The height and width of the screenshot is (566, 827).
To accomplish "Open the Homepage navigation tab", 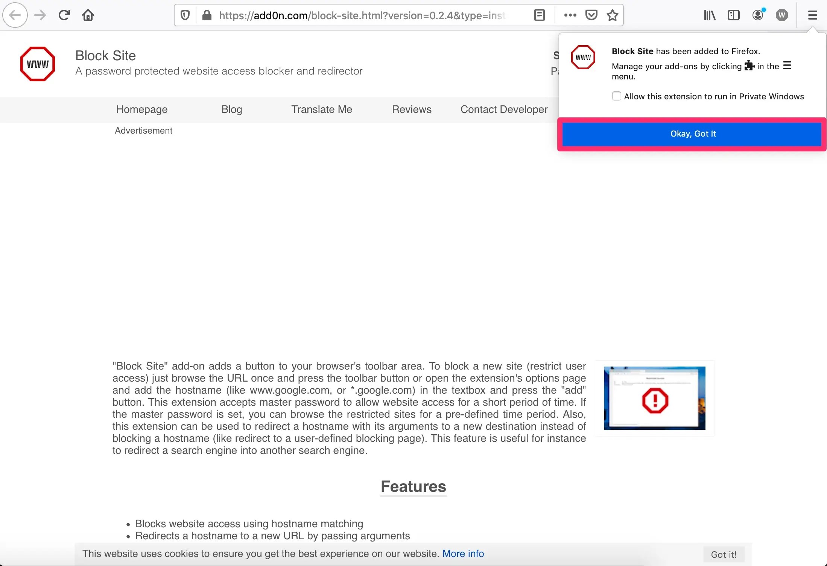I will 142,110.
